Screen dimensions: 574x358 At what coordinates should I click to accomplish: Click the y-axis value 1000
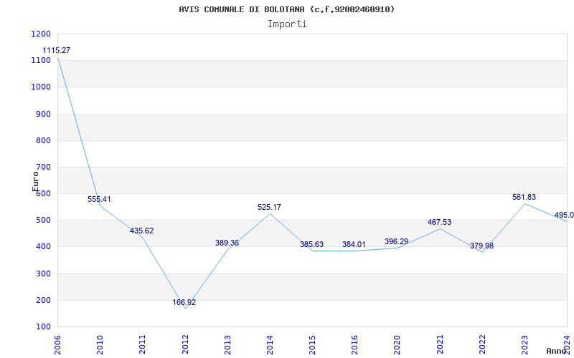[41, 87]
